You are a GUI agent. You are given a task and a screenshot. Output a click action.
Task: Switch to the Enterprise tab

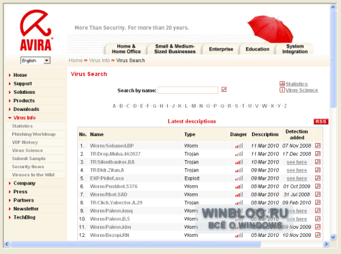(x=221, y=49)
